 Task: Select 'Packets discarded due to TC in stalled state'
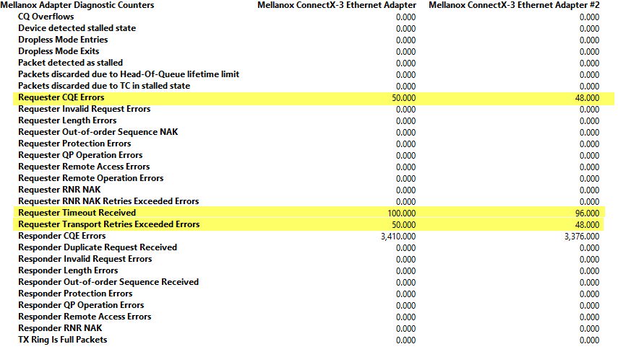click(104, 86)
